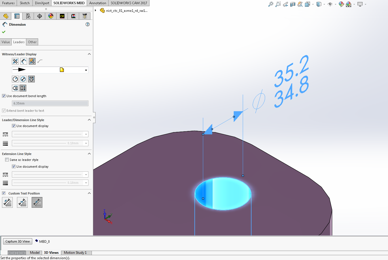Select the radius leader display option

click(15, 79)
